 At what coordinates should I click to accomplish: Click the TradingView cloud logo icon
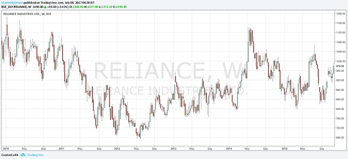coord(23,155)
